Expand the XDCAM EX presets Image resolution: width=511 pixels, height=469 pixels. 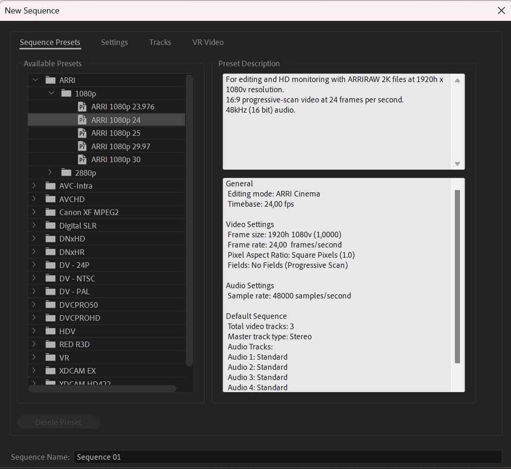[34, 370]
